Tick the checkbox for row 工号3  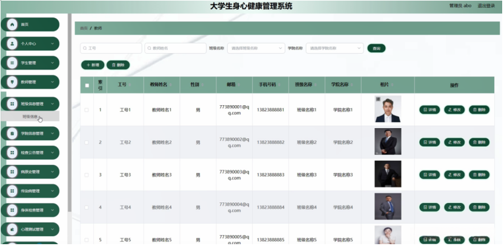coord(87,175)
